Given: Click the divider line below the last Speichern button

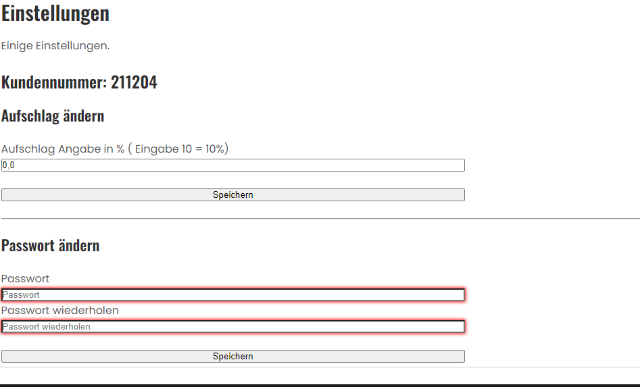Looking at the screenshot, I should pos(320,367).
